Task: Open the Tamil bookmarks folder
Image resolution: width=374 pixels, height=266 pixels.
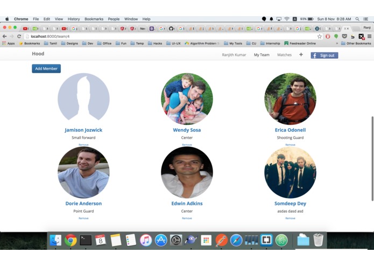Action: 51,44
